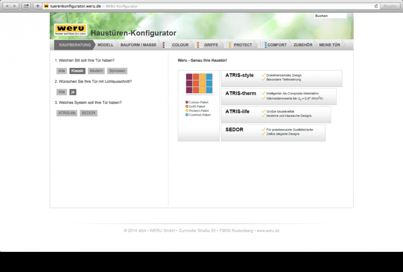
Task: Choose Alle for Lichtausschnitt question
Action: [x=61, y=92]
